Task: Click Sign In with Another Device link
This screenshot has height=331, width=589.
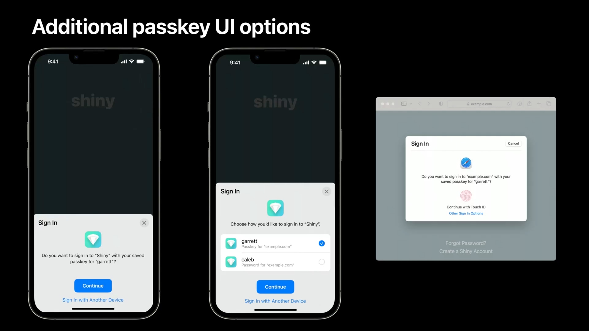Action: [93, 300]
